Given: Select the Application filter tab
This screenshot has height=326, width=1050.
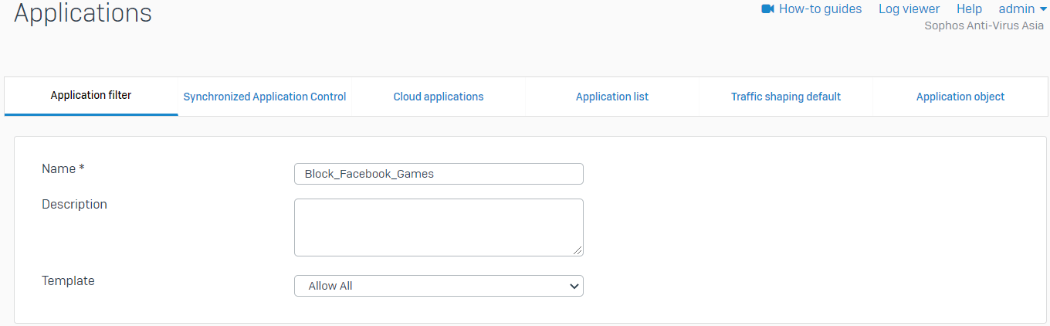Looking at the screenshot, I should tap(91, 96).
